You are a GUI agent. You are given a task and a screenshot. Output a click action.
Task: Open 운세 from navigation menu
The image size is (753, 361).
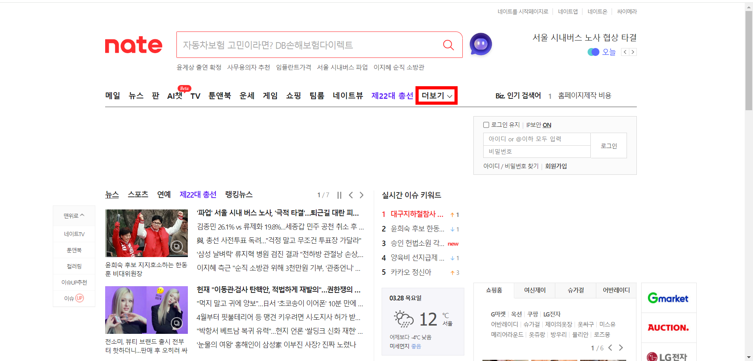(247, 96)
